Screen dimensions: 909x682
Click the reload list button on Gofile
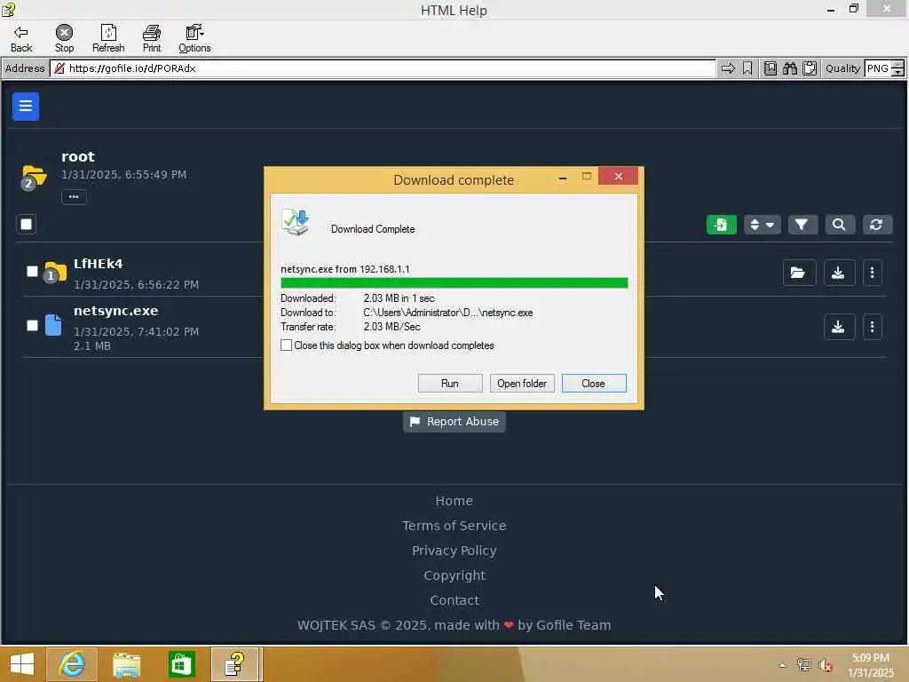coord(876,225)
